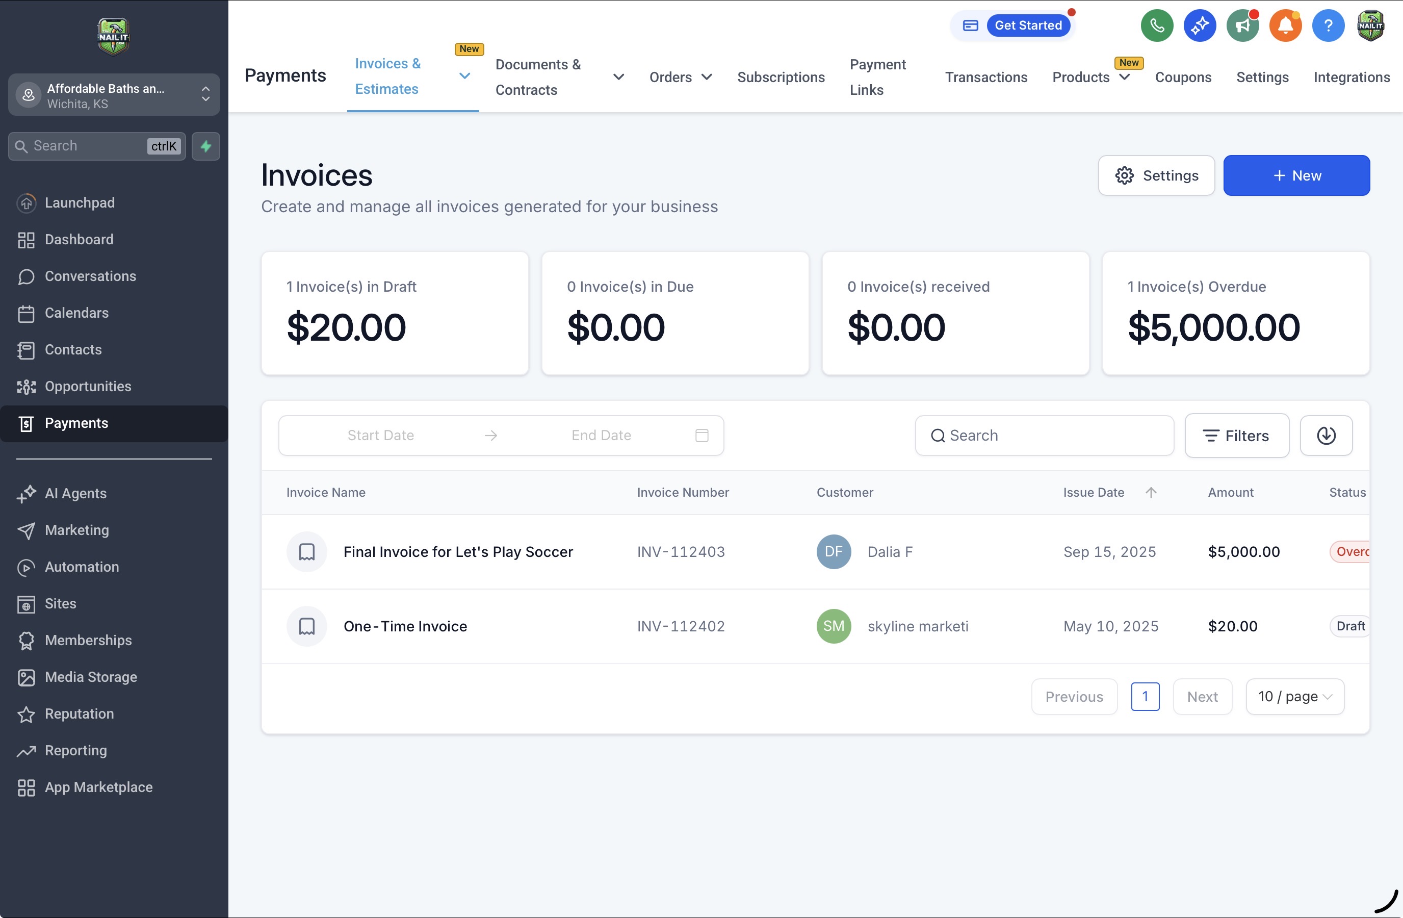Click the invoice Search input field

pos(1044,436)
